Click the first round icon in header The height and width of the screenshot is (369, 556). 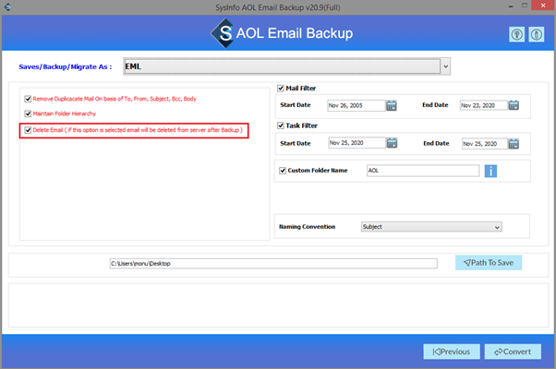click(x=516, y=35)
